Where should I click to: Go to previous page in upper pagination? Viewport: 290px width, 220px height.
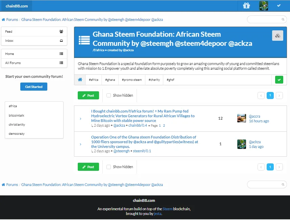261,95
